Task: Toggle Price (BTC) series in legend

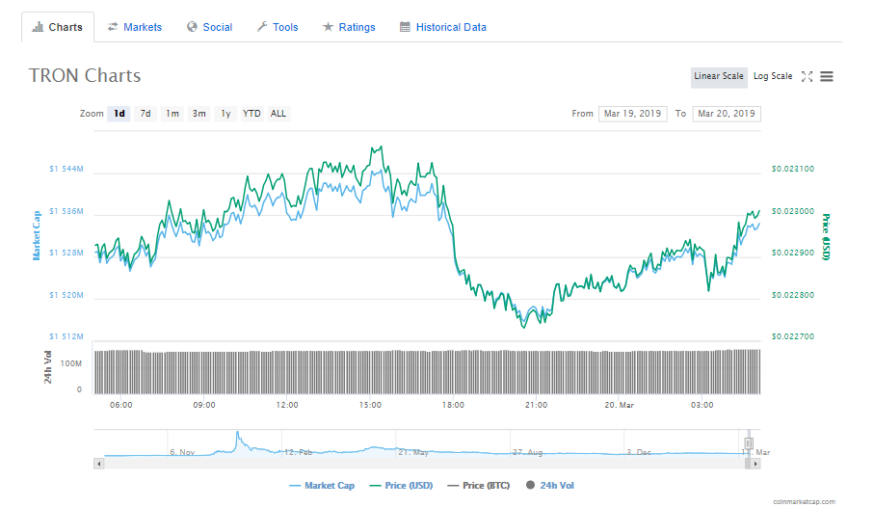Action: click(x=479, y=485)
